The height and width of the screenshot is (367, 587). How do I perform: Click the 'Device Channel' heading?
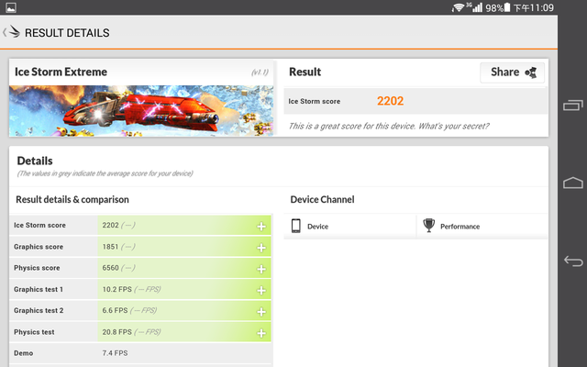pyautogui.click(x=322, y=200)
